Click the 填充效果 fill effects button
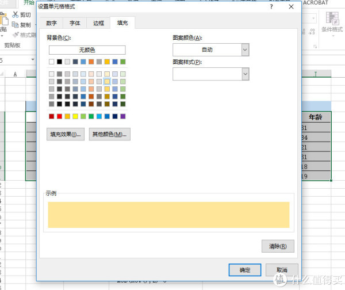345x290 pixels. pos(66,134)
